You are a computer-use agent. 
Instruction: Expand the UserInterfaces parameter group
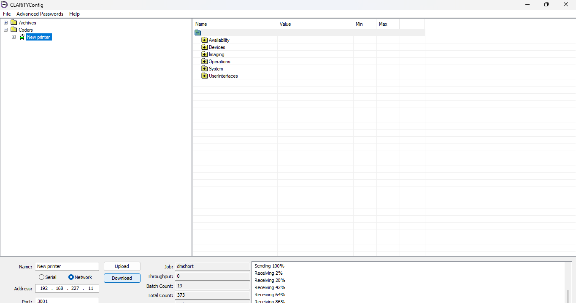204,76
